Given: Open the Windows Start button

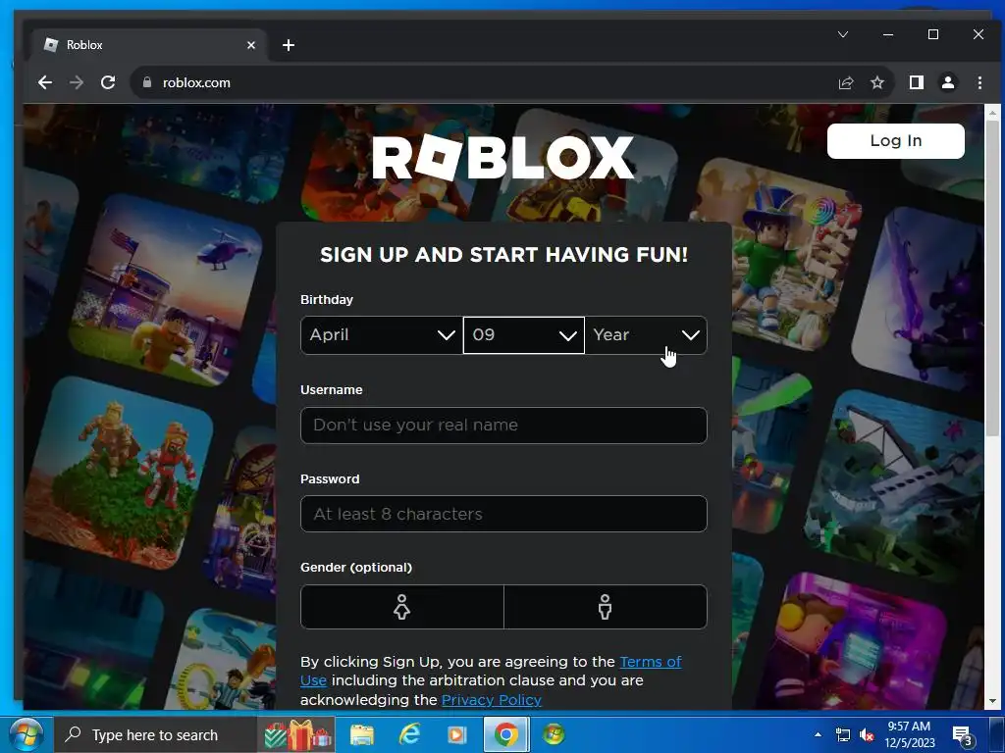Looking at the screenshot, I should click(26, 734).
